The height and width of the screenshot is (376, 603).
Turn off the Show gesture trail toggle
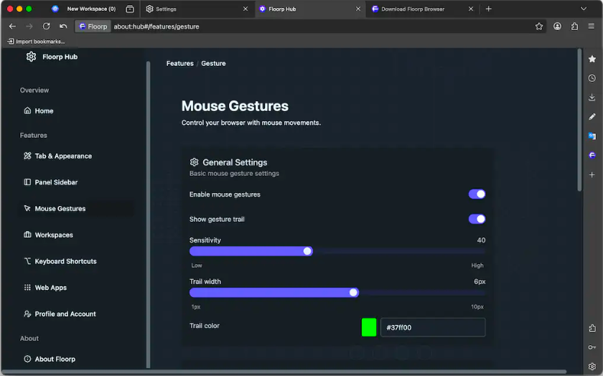477,219
